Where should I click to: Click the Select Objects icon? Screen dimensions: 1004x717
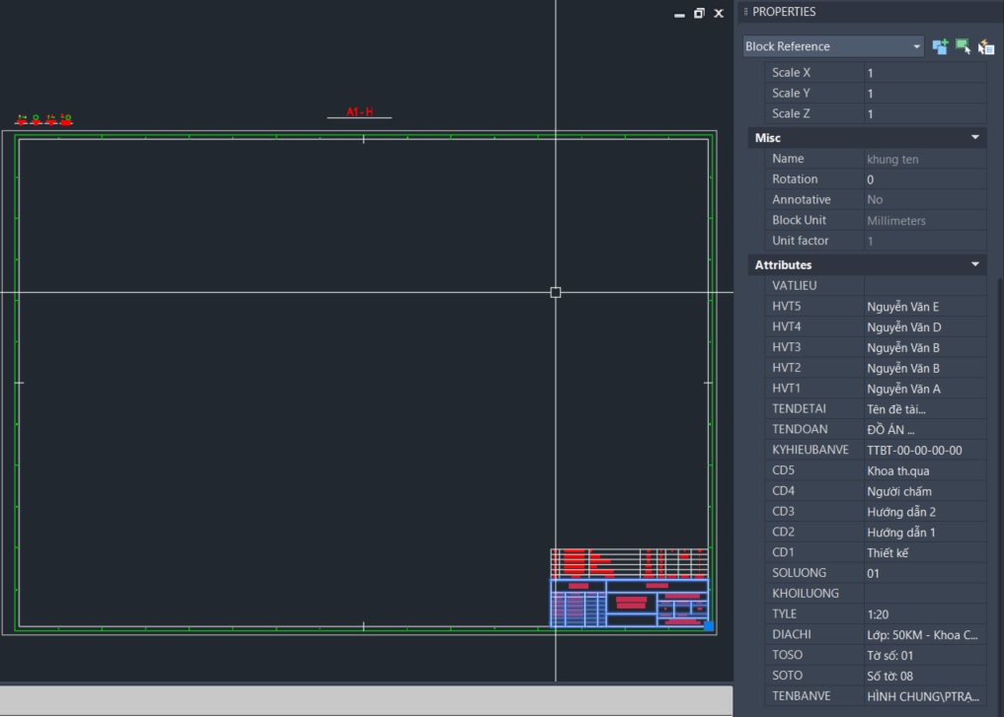coord(963,46)
